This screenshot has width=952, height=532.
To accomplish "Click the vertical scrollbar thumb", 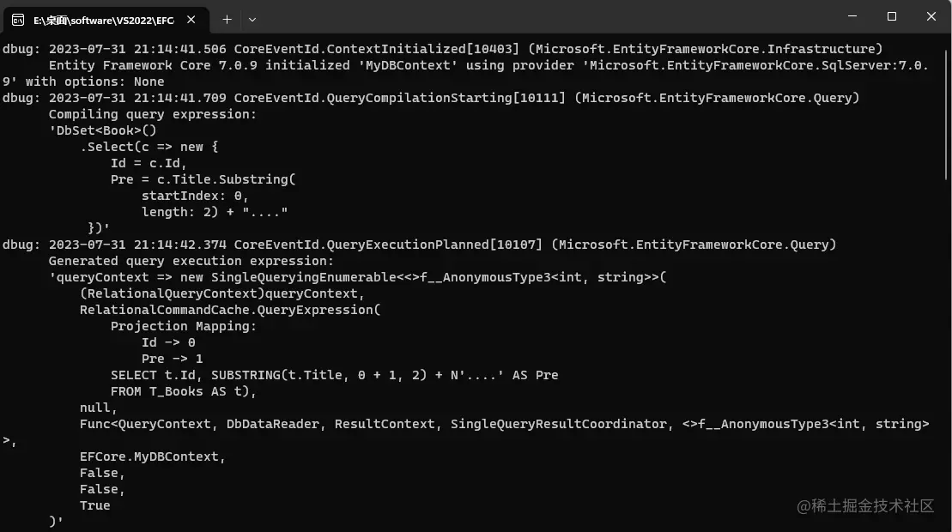I will point(947,115).
